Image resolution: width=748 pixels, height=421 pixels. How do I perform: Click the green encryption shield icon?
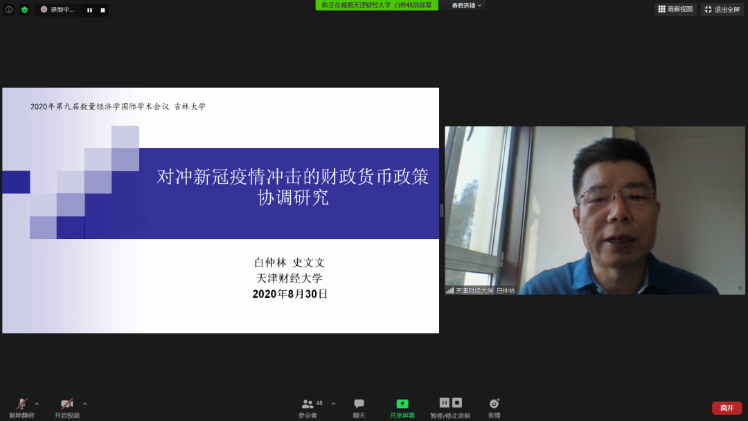(25, 10)
